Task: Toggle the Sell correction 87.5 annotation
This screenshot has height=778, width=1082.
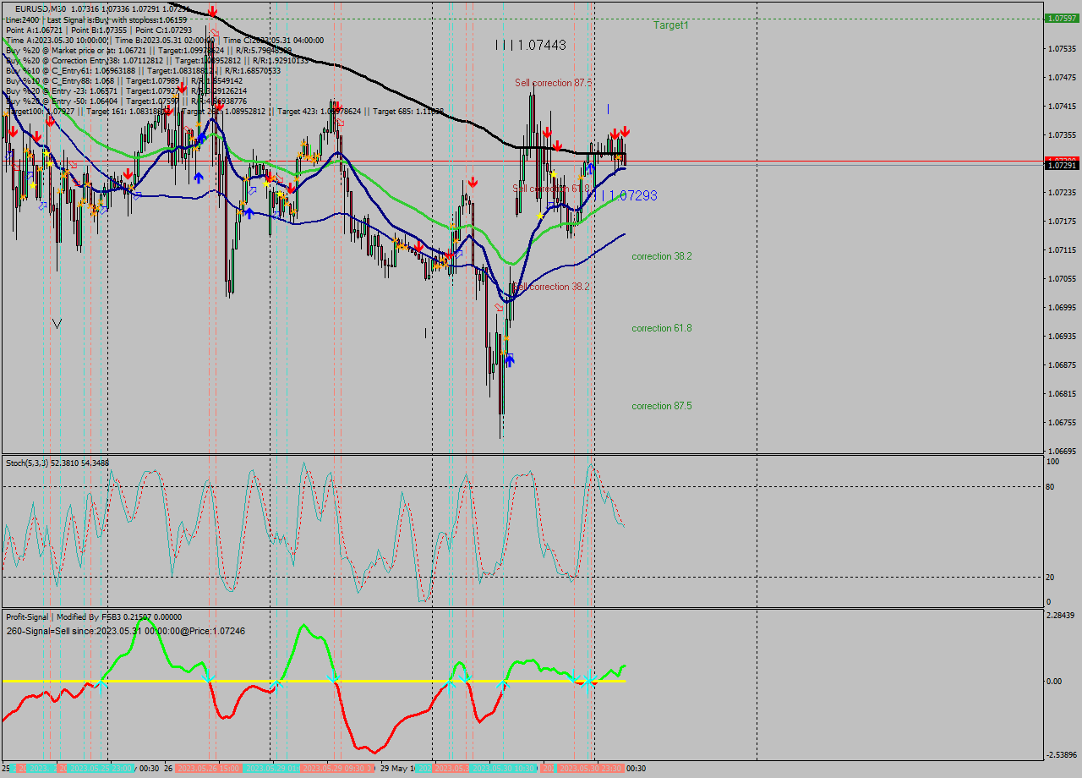Action: [553, 84]
